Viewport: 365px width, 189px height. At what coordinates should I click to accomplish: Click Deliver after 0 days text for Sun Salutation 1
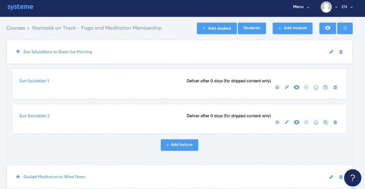(229, 81)
